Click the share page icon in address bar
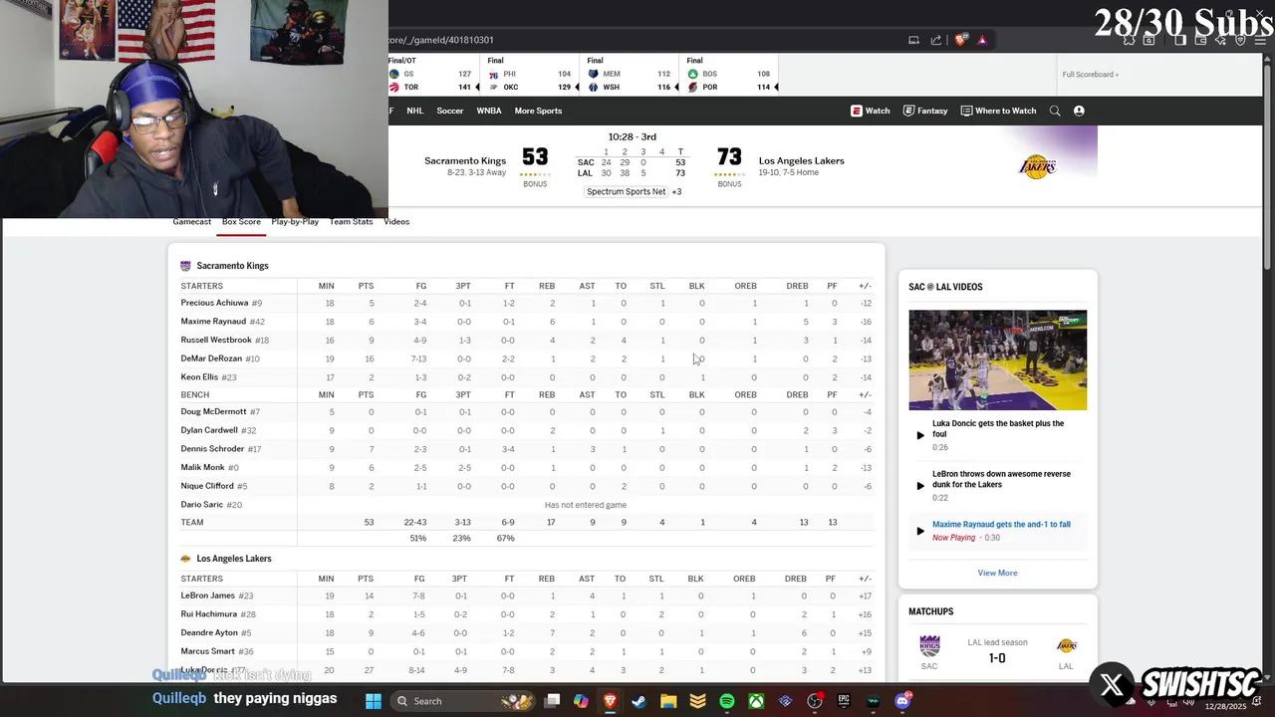Screen dimensions: 1275x717 936,40
